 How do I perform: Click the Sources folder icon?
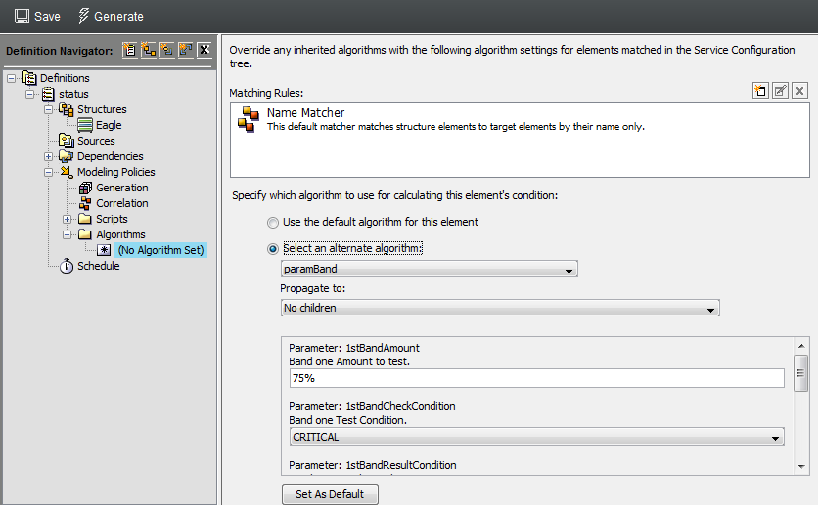coord(67,141)
